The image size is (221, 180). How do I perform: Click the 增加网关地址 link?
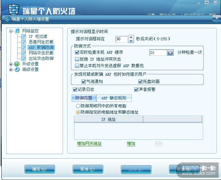pos(90,144)
